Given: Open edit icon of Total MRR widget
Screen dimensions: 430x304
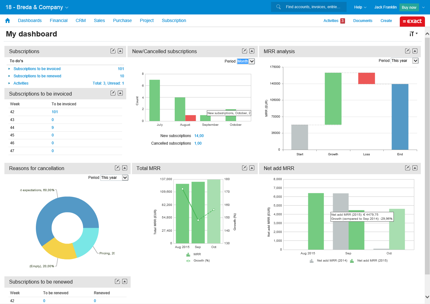Looking at the screenshot, I should click(245, 168).
